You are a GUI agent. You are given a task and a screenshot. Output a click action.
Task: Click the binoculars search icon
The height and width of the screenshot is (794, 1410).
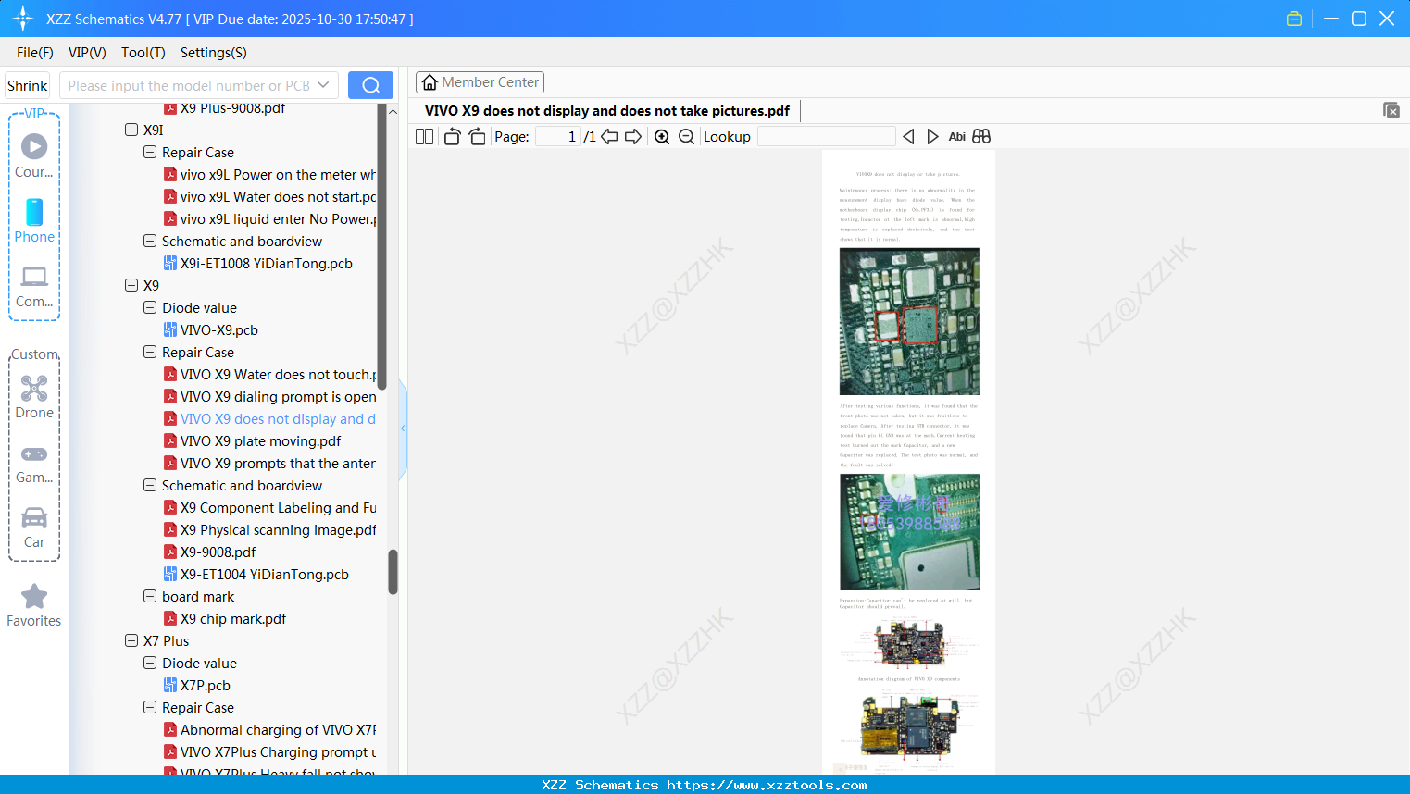981,137
